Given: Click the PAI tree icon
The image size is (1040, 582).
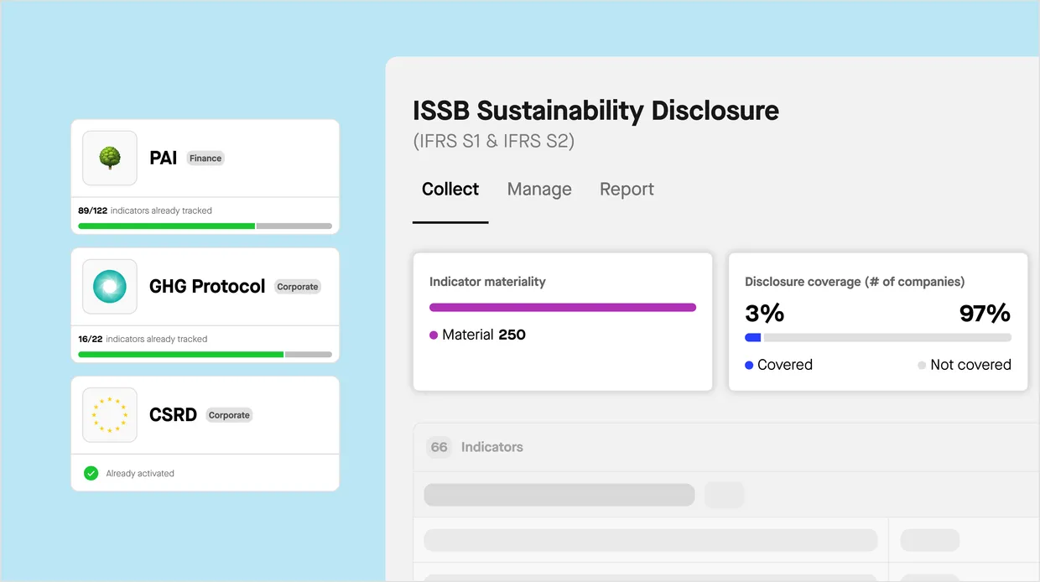Looking at the screenshot, I should 110,158.
